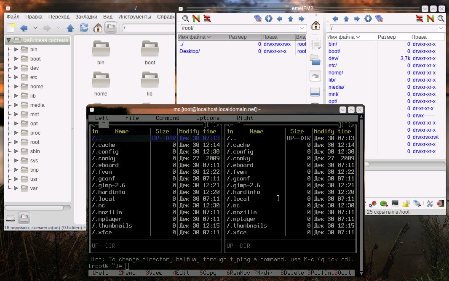Click the 5Copy function key in mc
This screenshot has height=281, width=449.
tap(208, 273)
